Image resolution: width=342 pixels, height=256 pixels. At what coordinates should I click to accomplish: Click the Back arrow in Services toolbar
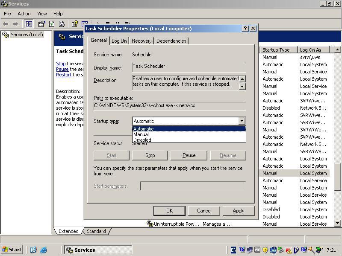6,24
